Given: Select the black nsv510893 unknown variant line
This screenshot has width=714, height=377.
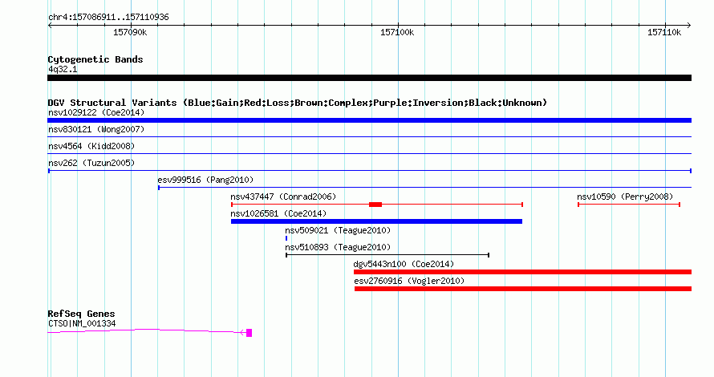Looking at the screenshot, I should [387, 255].
